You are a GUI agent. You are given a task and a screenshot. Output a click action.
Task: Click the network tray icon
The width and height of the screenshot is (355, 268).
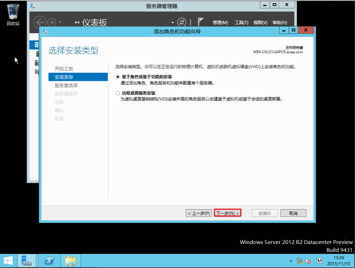pyautogui.click(x=299, y=261)
